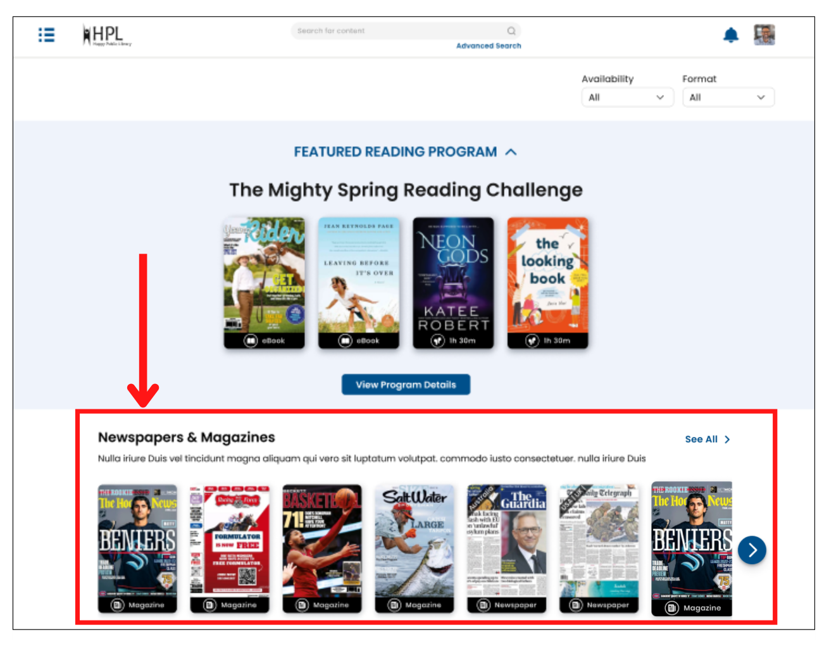Open the notifications bell
This screenshot has width=829, height=656.
point(731,35)
